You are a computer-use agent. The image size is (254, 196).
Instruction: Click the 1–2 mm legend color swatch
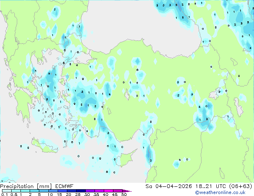(x=25, y=191)
